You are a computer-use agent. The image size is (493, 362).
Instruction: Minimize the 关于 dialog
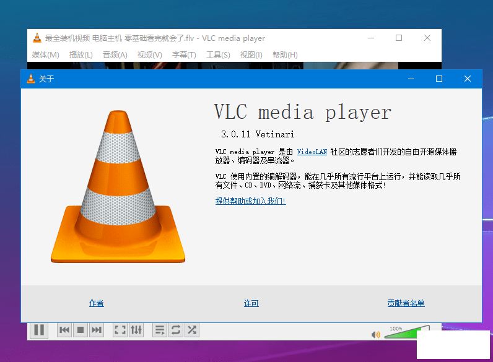point(411,79)
